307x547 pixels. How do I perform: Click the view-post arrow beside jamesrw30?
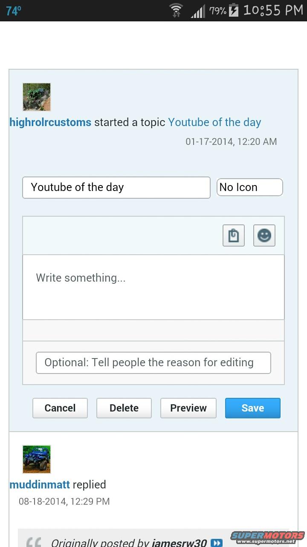[217, 543]
